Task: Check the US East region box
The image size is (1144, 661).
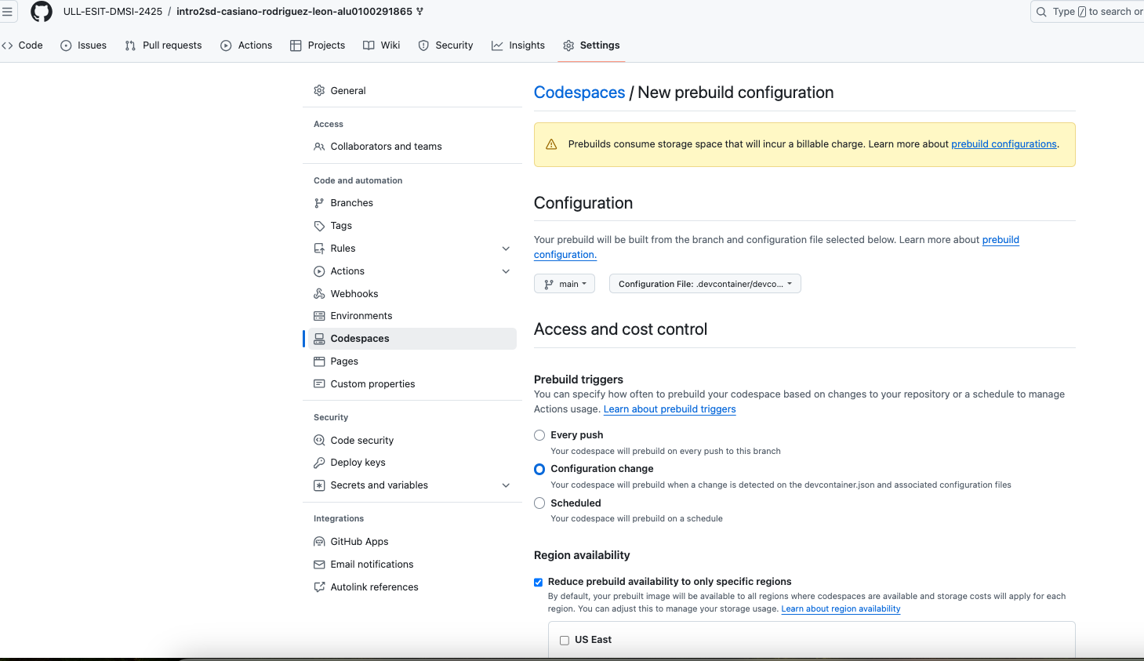Action: click(x=565, y=641)
